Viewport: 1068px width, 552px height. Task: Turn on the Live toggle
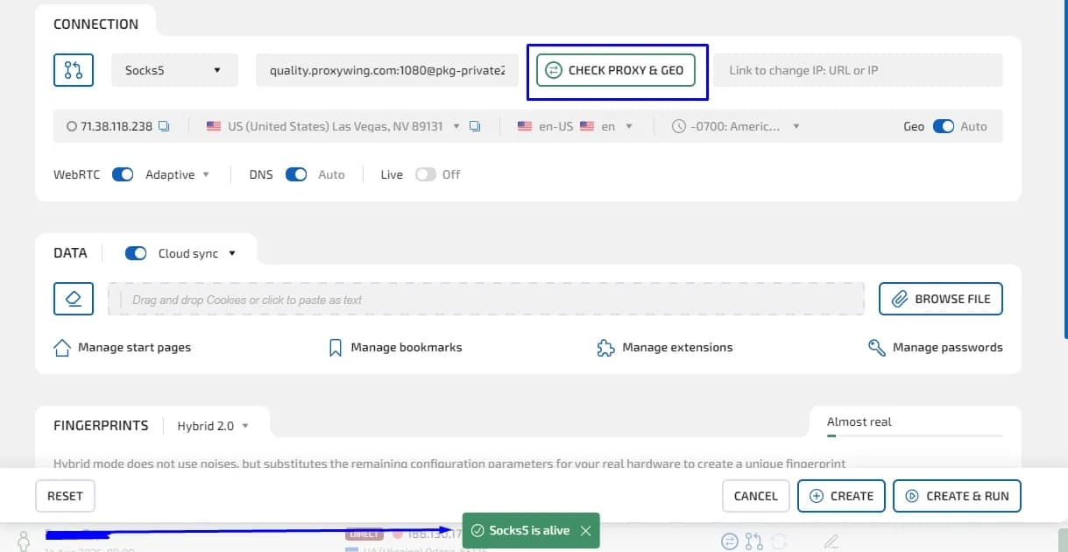[424, 174]
